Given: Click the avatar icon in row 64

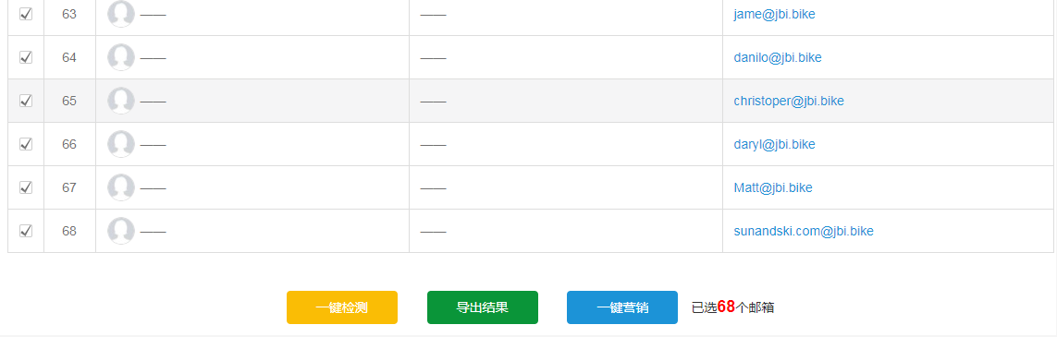Looking at the screenshot, I should (120, 57).
